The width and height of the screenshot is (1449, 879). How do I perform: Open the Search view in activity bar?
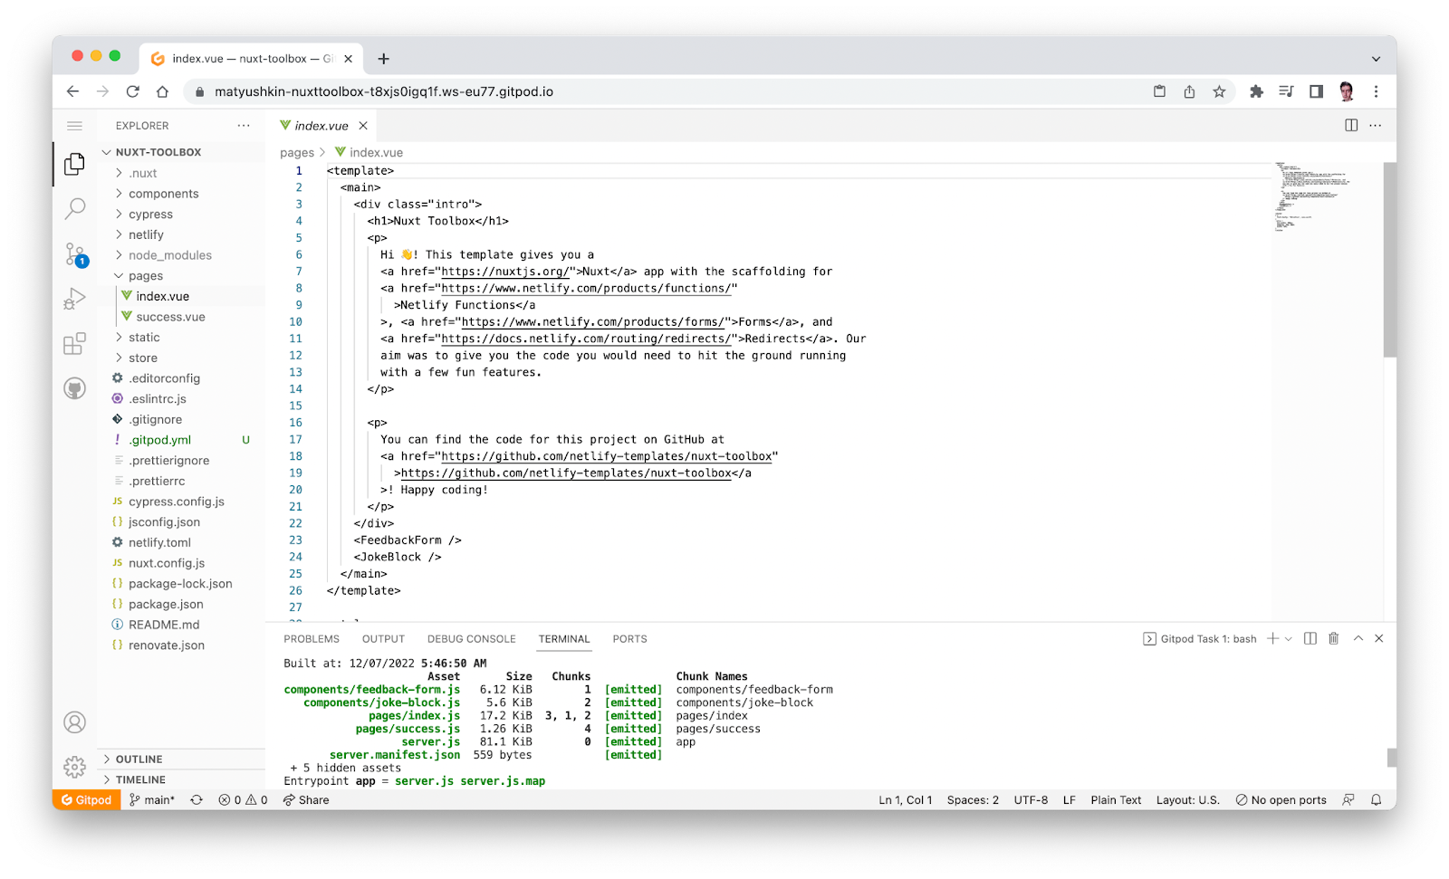click(75, 209)
